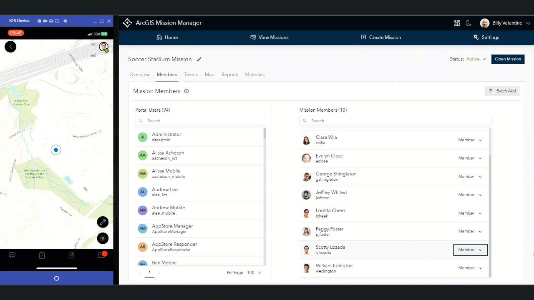
Task: Open the QR code icon in the header
Action: (457, 23)
